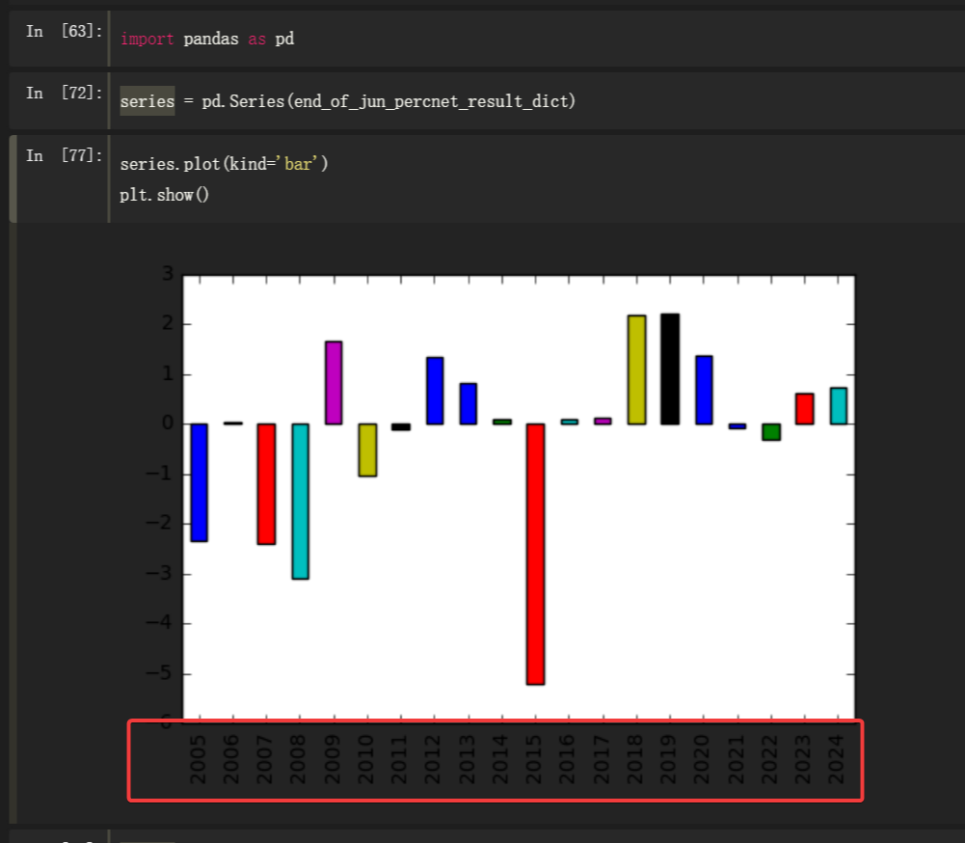
Task: Click the yellow 2018 bar
Action: (637, 369)
